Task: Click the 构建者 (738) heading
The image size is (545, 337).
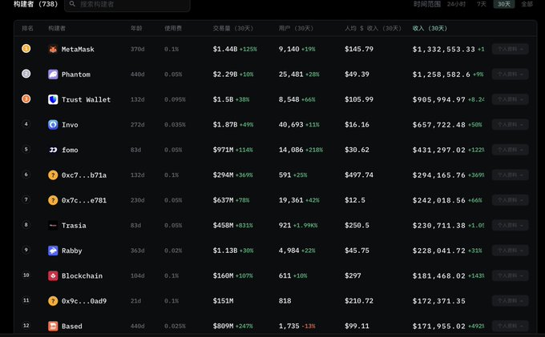Action: click(35, 4)
